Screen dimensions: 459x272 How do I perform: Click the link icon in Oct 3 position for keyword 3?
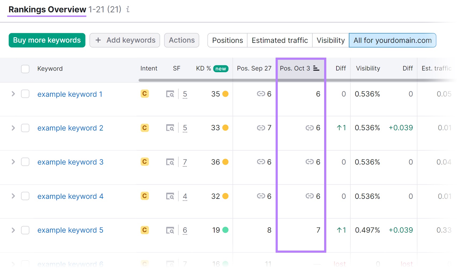[309, 162]
